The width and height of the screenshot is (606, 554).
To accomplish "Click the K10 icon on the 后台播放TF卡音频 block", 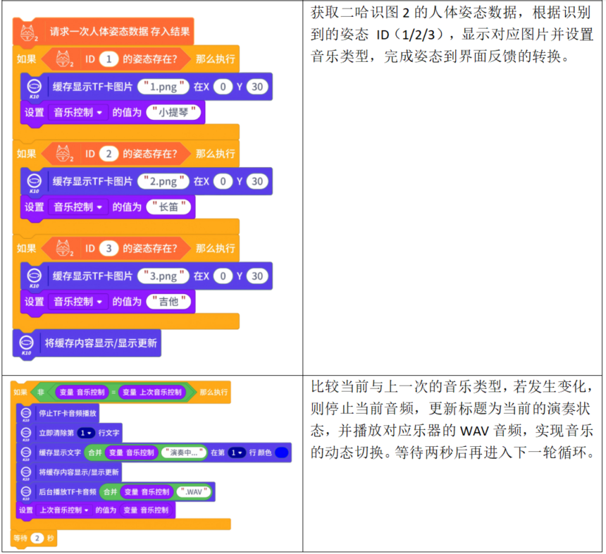I will (x=25, y=491).
